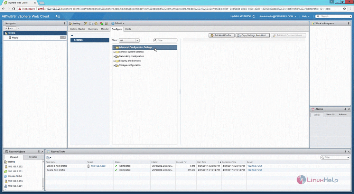Show Viewed tab in Recent Objects

click(14, 157)
